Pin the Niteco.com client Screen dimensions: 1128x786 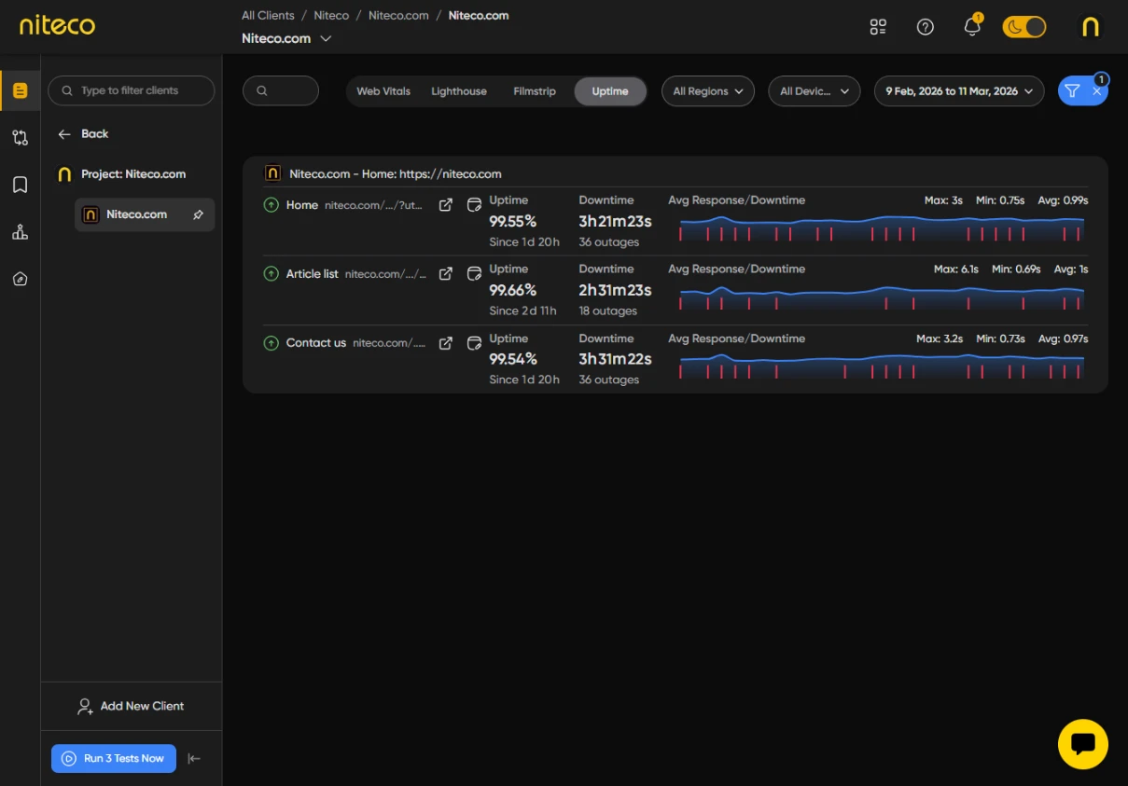click(198, 214)
